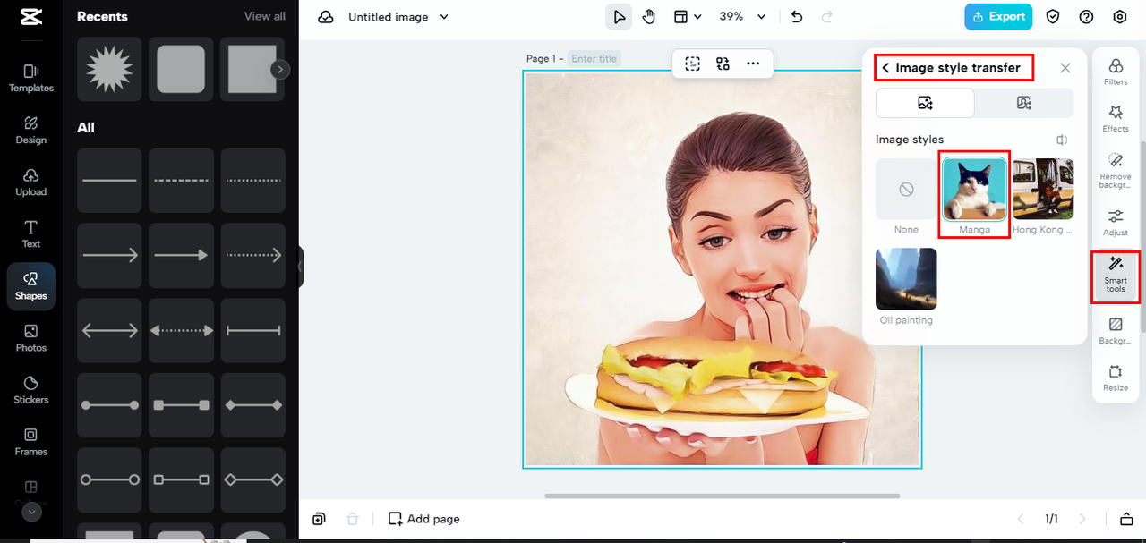Expand more sidebar items with down chevron
The image size is (1146, 543).
[x=31, y=513]
